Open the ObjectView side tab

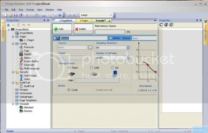click(3, 30)
